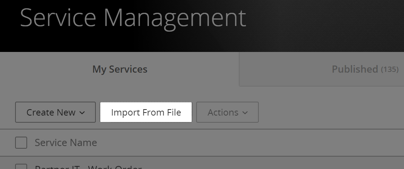Click the Service Name header row
This screenshot has height=169, width=404.
226,143
